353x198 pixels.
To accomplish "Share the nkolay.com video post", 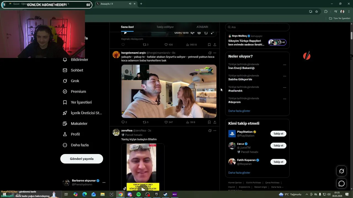I will coord(215,45).
